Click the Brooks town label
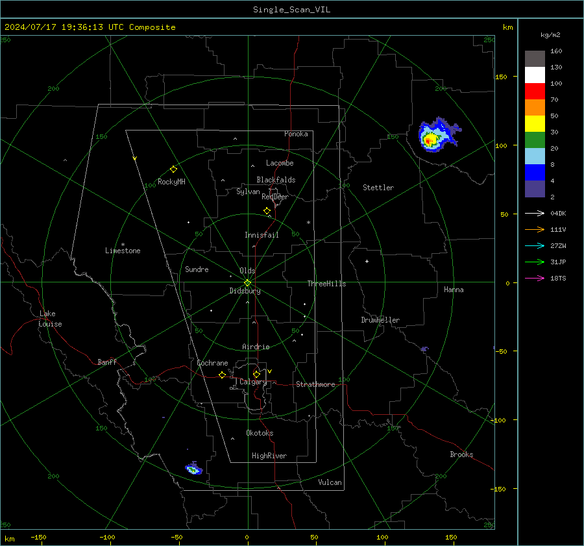The width and height of the screenshot is (584, 546). coord(461,454)
